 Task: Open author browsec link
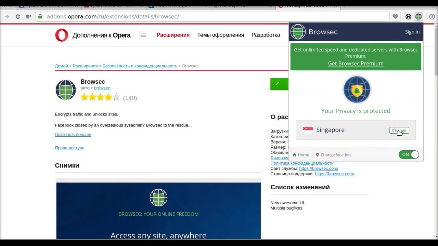(x=102, y=88)
